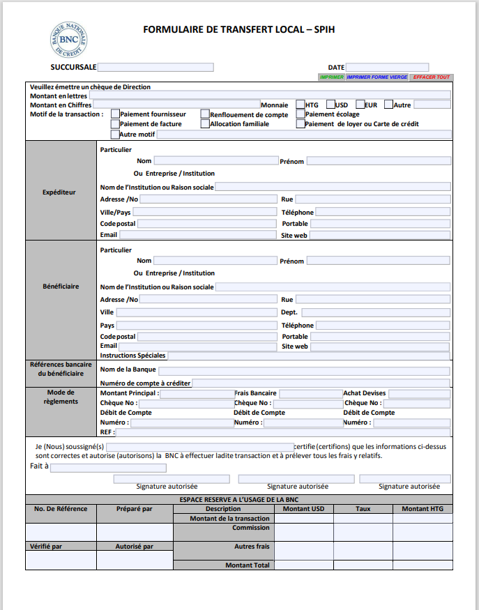Toggle the Allocation familiale checkbox
Viewport: 479px width, 610px height.
(205, 124)
